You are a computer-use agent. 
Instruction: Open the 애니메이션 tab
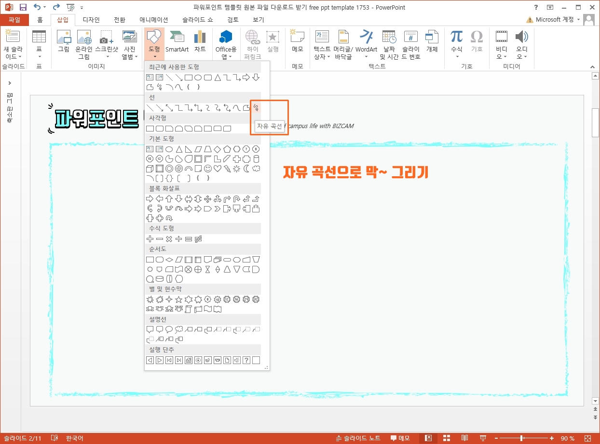pyautogui.click(x=154, y=20)
